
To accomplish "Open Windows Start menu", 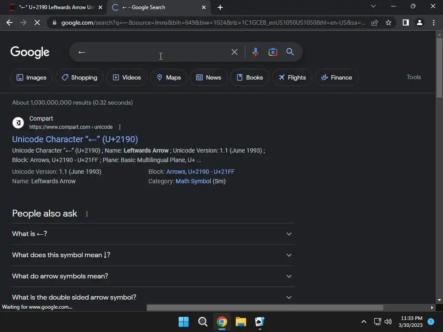I will click(183, 322).
